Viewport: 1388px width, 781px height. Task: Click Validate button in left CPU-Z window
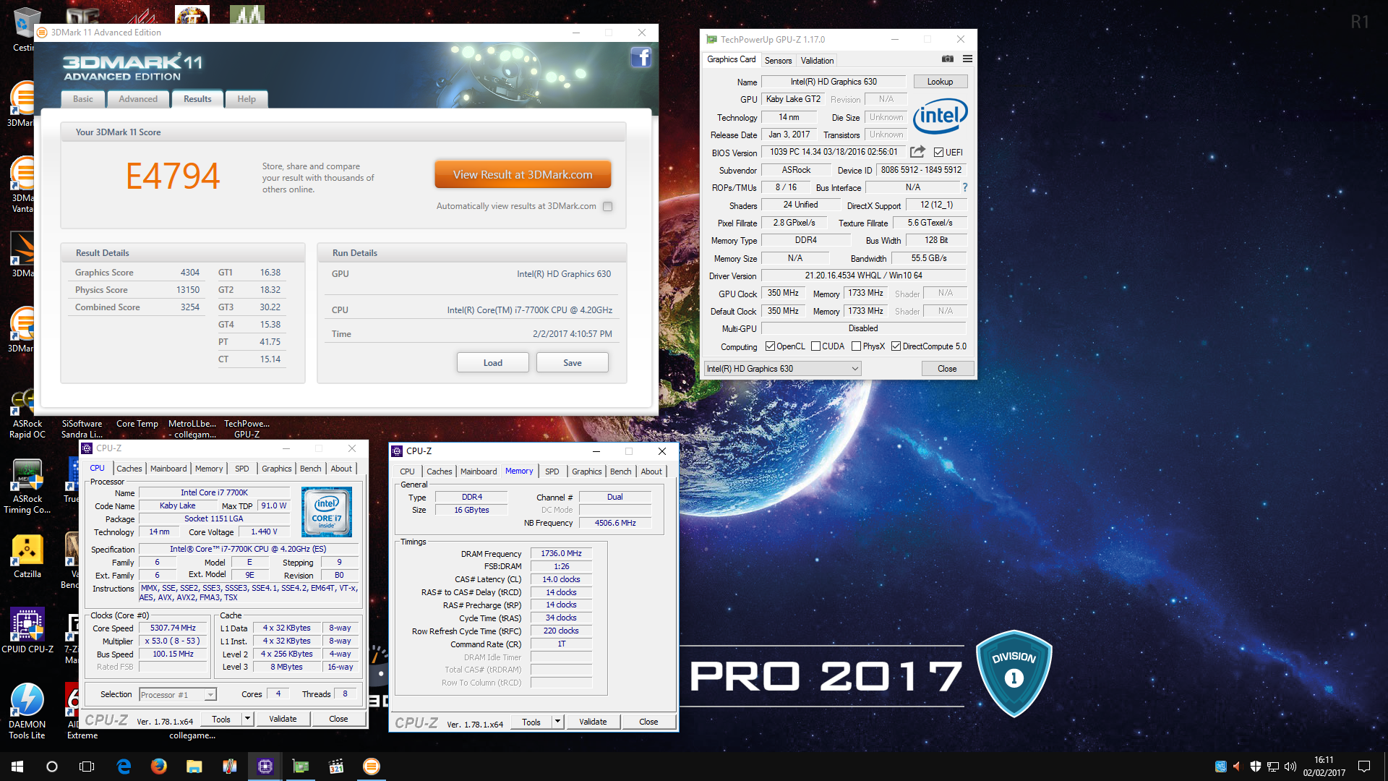point(283,719)
